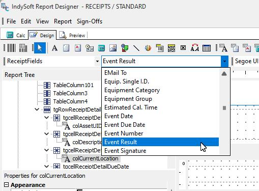Open the Edit menu
259x191 pixels.
coord(26,21)
